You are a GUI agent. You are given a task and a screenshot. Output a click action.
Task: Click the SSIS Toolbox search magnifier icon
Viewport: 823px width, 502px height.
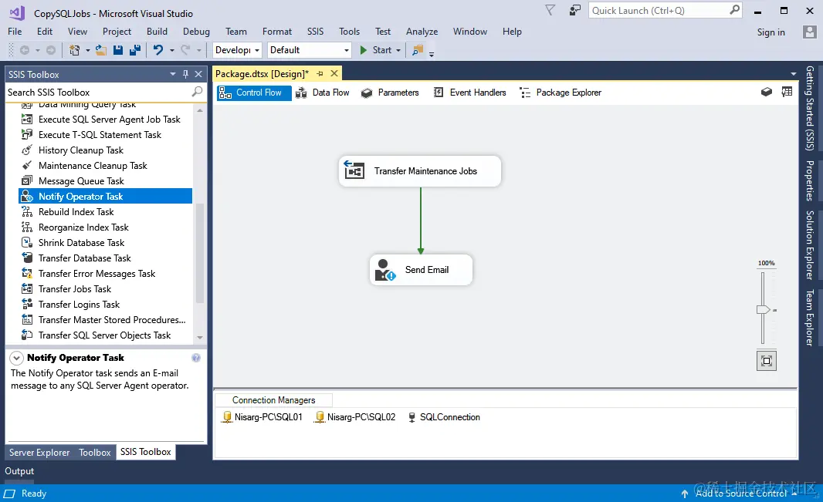197,92
